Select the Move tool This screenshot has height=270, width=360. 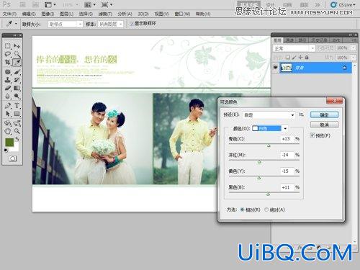point(17,45)
